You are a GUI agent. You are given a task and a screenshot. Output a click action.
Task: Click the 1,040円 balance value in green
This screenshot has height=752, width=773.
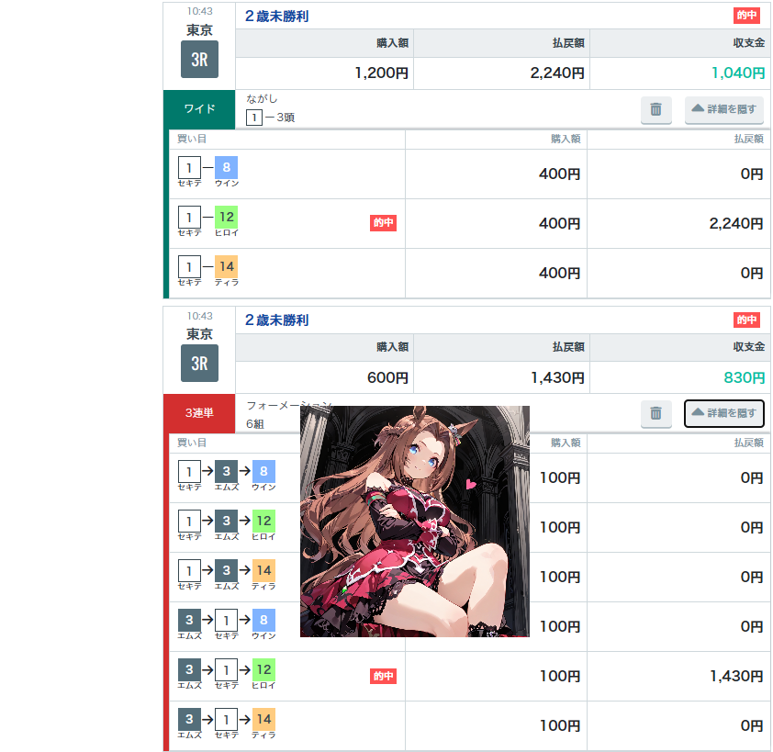(x=737, y=73)
